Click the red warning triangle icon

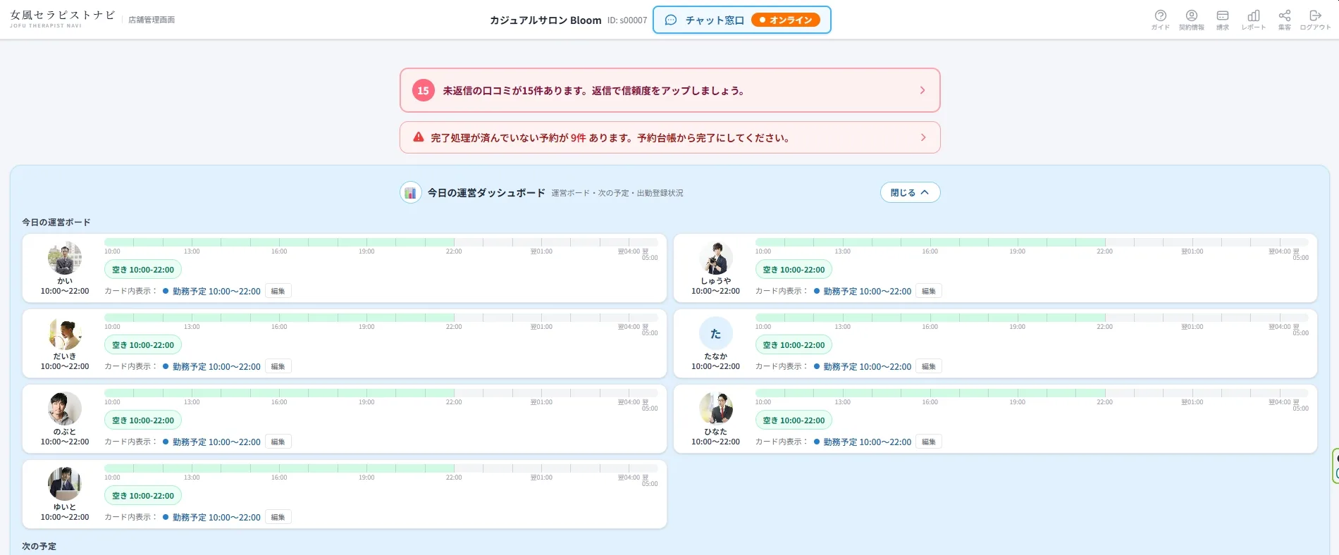419,137
